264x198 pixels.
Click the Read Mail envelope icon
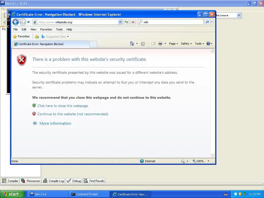[153, 44]
